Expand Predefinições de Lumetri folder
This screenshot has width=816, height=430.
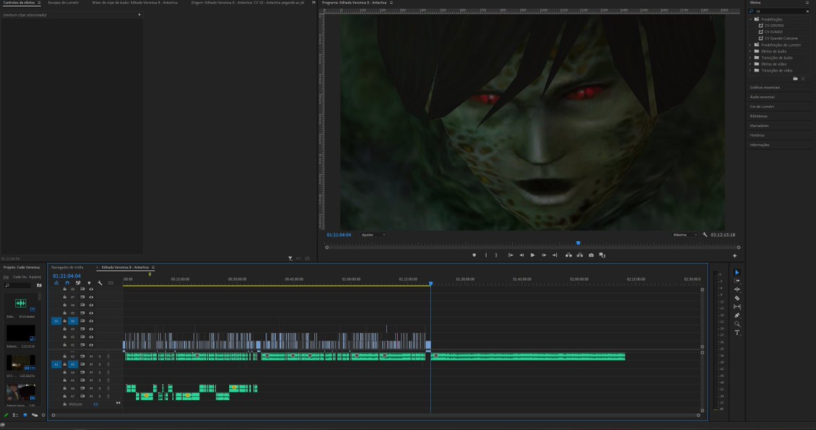(x=751, y=45)
